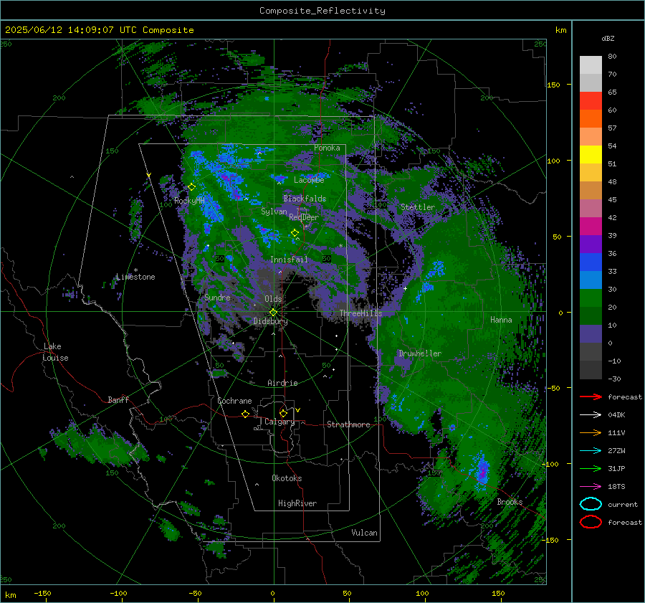The width and height of the screenshot is (645, 603).
Task: Click the yellow diamond marker under Cochrane
Action: click(x=246, y=414)
